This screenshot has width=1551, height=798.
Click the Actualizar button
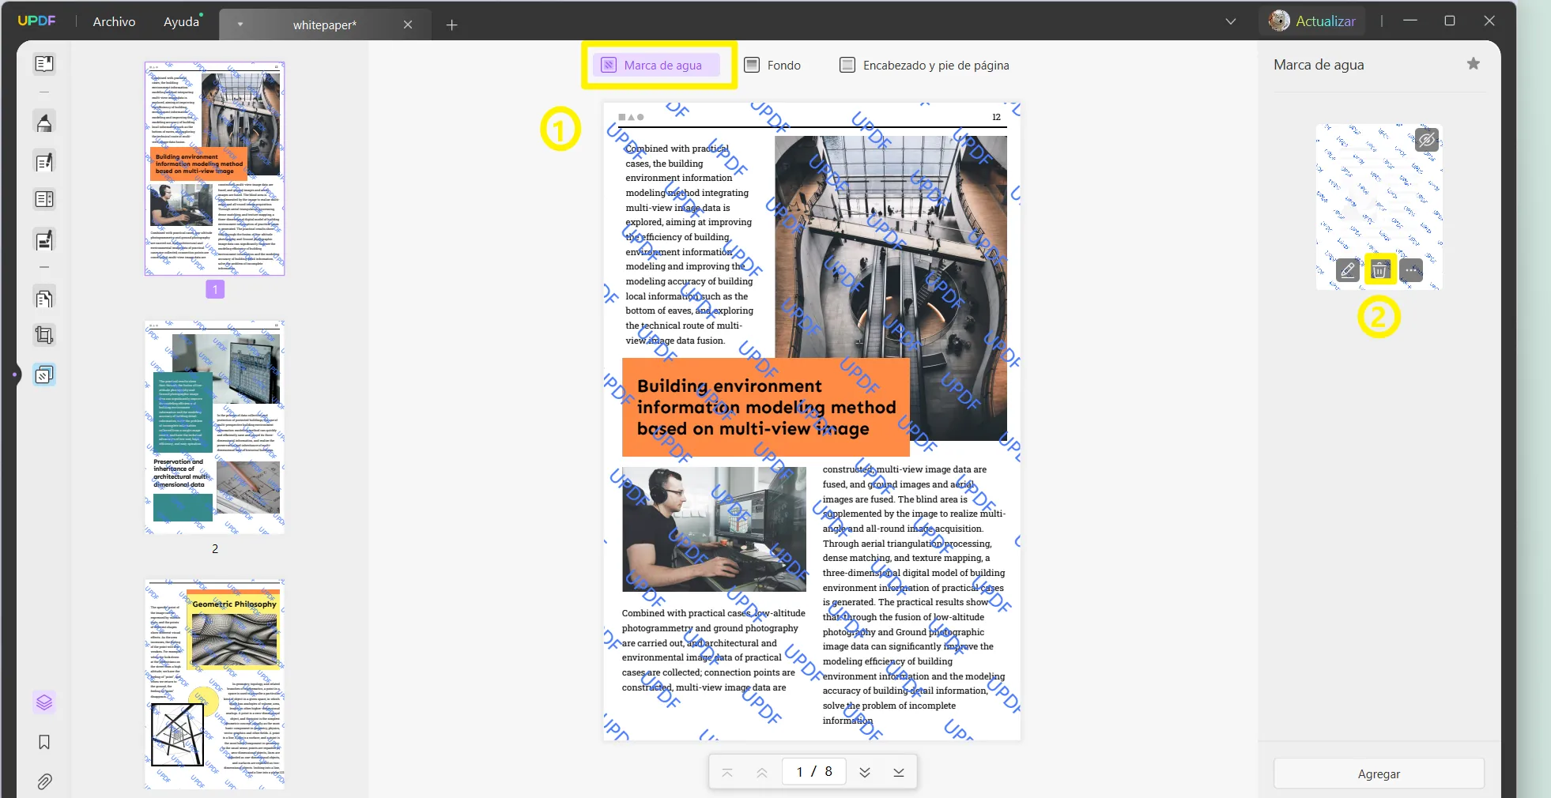coord(1326,21)
